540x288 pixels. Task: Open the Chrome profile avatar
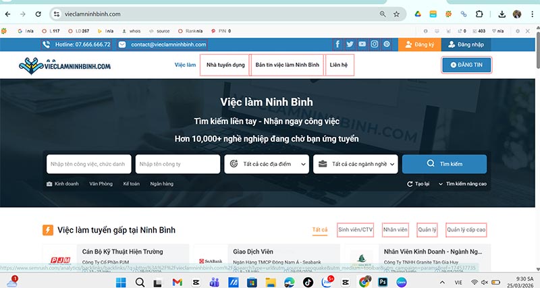(x=517, y=14)
